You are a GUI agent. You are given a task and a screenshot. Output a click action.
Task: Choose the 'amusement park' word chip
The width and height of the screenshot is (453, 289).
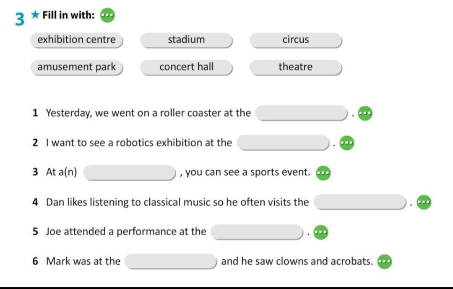click(77, 68)
